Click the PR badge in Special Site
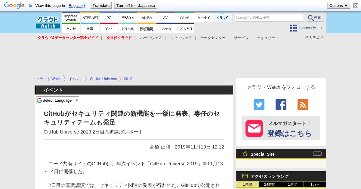Screen dimensions: 361x189 pyautogui.click(x=317, y=154)
